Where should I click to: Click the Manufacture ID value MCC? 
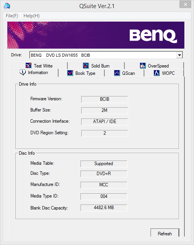(104, 185)
